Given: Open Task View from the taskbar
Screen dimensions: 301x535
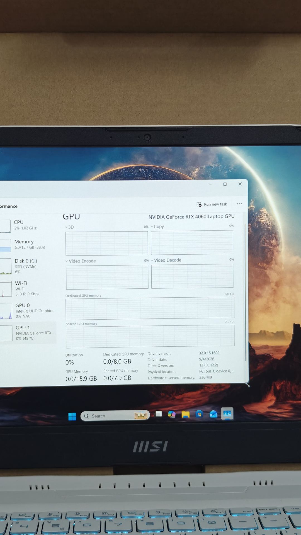Looking at the screenshot, I should 159,414.
